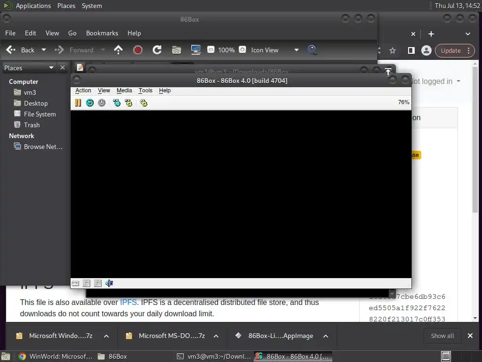482x362 pixels.
Task: Click the sound speaker icon in 86Box status bar
Action: [109, 283]
